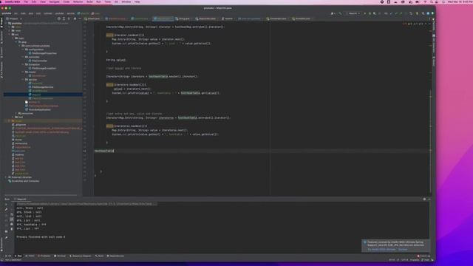The width and height of the screenshot is (473, 266).
Task: Open the Tools menu
Action: (x=107, y=1)
